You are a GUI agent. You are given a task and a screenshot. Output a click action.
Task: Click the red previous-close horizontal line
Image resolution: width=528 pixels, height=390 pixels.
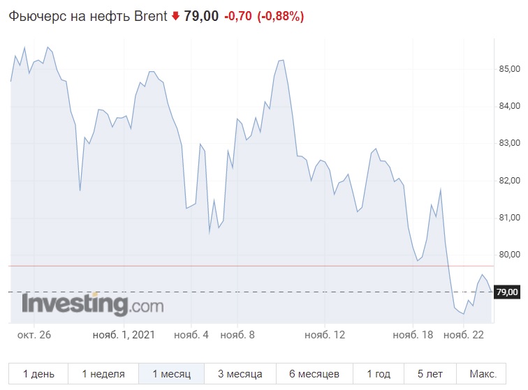point(251,266)
